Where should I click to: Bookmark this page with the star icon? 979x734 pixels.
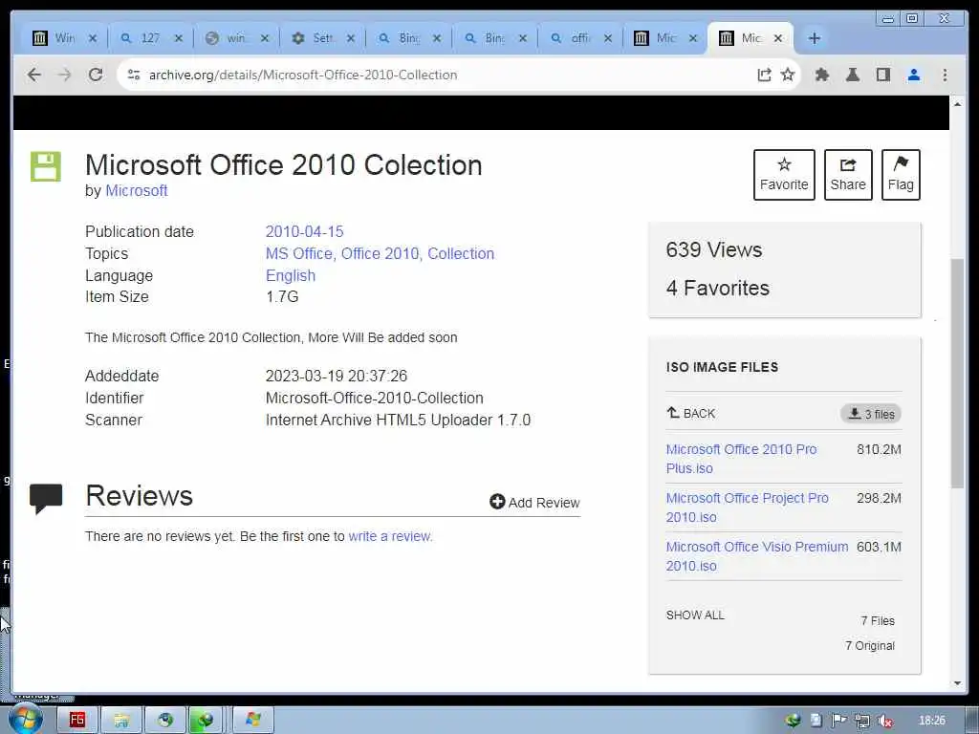coord(788,75)
